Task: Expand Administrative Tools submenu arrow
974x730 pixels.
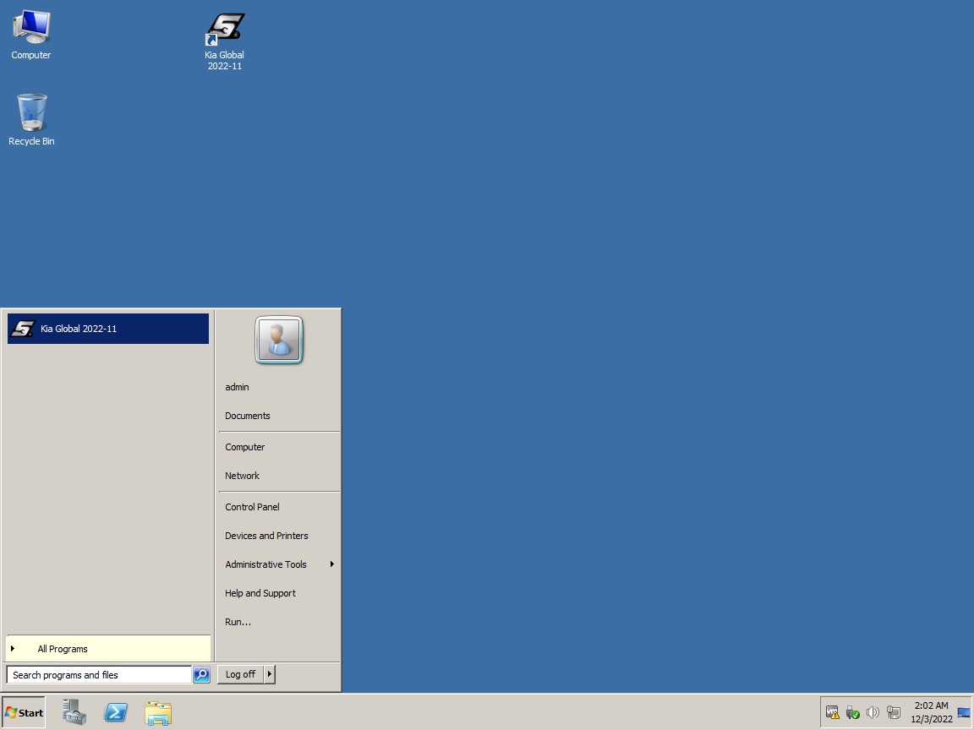Action: (x=331, y=564)
